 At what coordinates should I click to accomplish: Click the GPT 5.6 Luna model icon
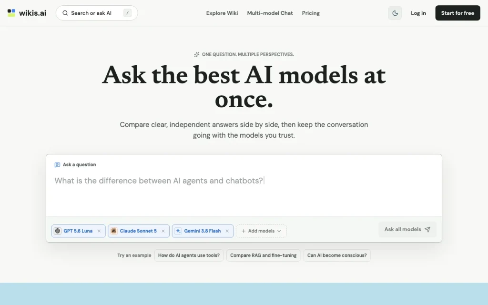point(58,231)
